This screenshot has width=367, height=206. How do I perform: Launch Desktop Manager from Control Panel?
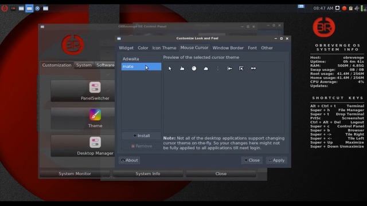click(83, 146)
